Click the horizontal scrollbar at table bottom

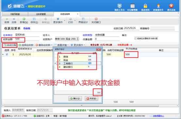point(81,105)
